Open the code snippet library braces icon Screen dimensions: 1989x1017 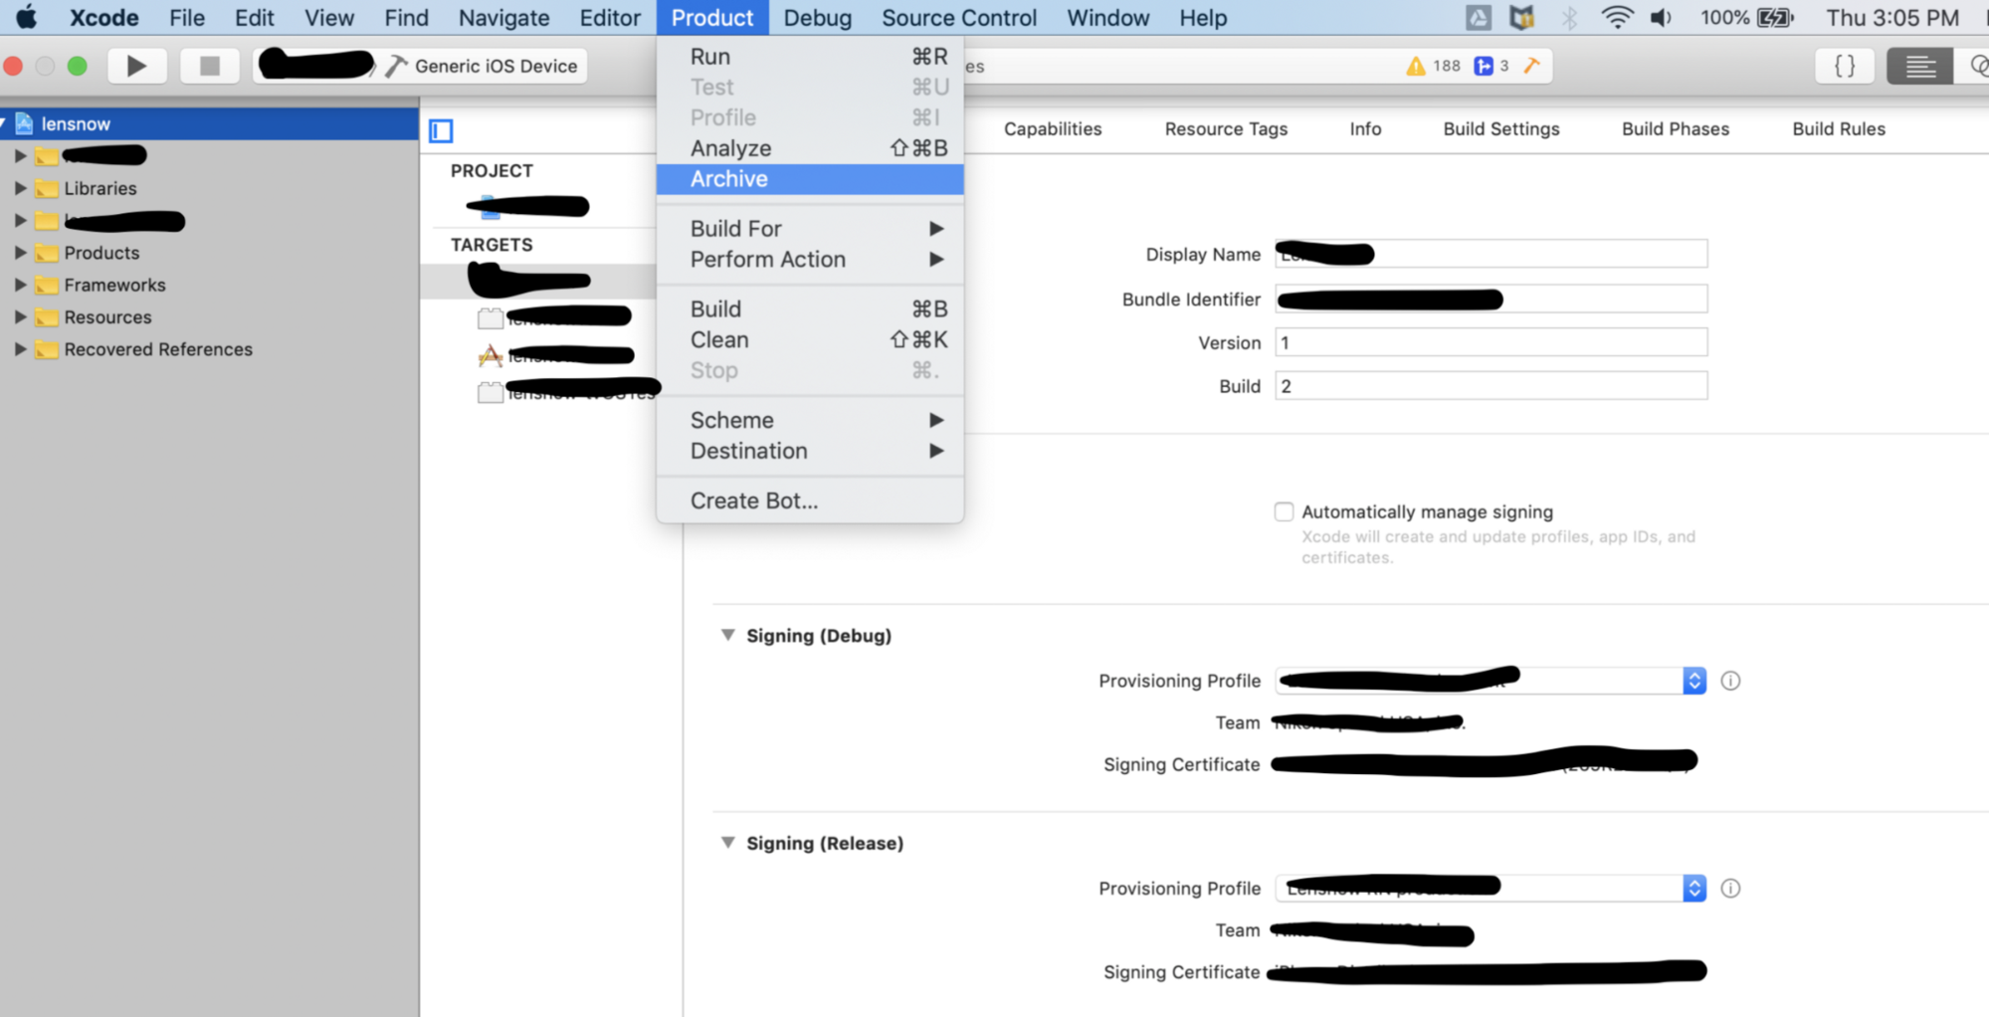click(x=1844, y=66)
